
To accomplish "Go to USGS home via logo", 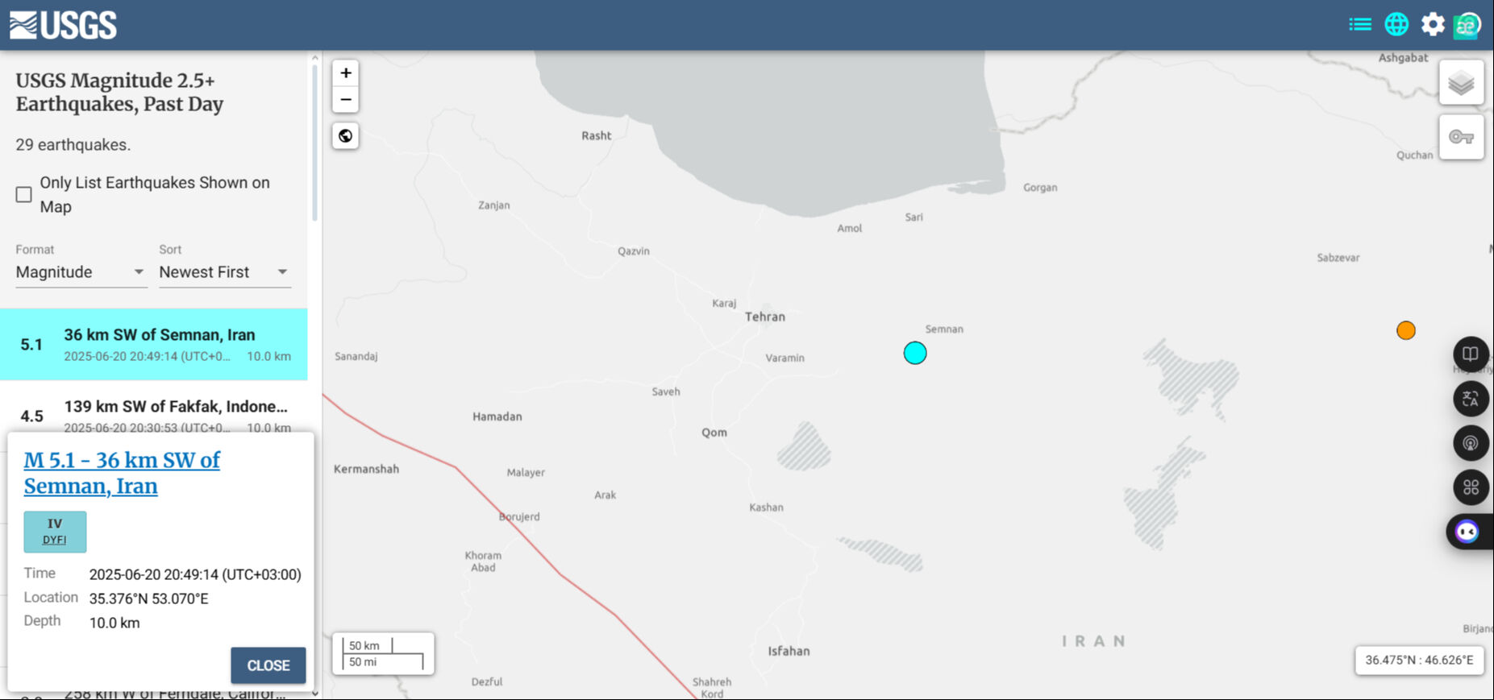I will [63, 25].
